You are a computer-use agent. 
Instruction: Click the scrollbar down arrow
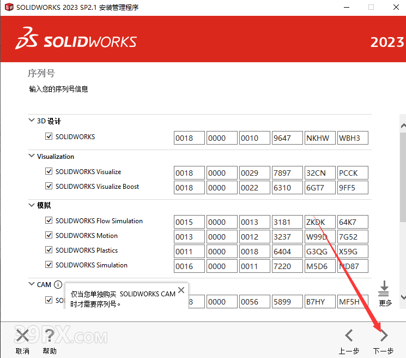(403, 297)
